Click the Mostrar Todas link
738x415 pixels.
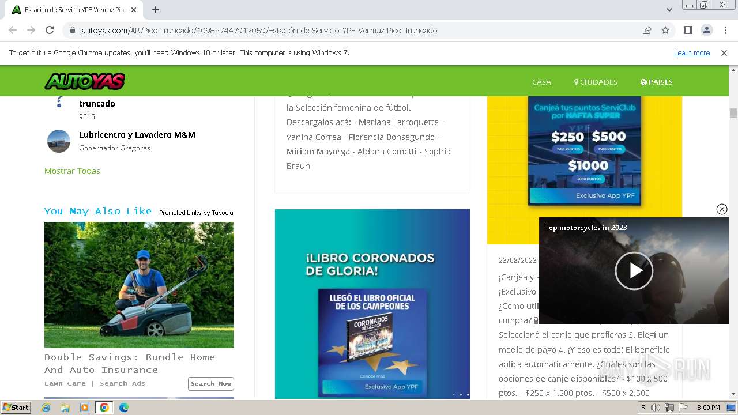point(72,171)
